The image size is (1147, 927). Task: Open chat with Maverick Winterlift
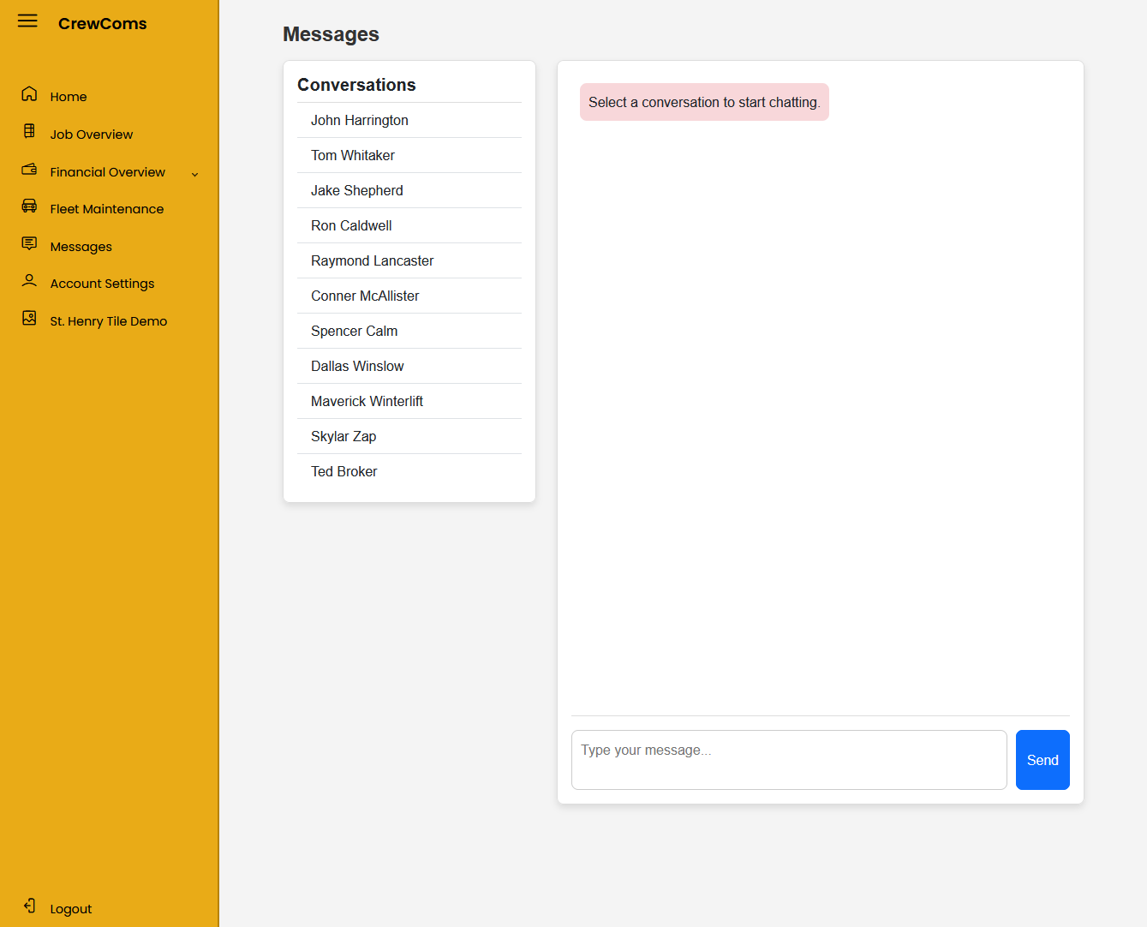[x=367, y=402]
